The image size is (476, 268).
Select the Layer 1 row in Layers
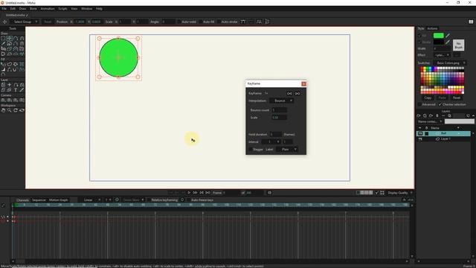point(443,139)
